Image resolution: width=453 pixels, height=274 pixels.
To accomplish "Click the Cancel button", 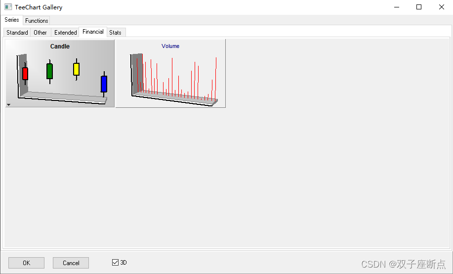I will 71,263.
